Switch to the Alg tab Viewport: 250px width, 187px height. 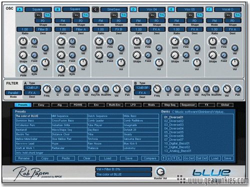59,105
